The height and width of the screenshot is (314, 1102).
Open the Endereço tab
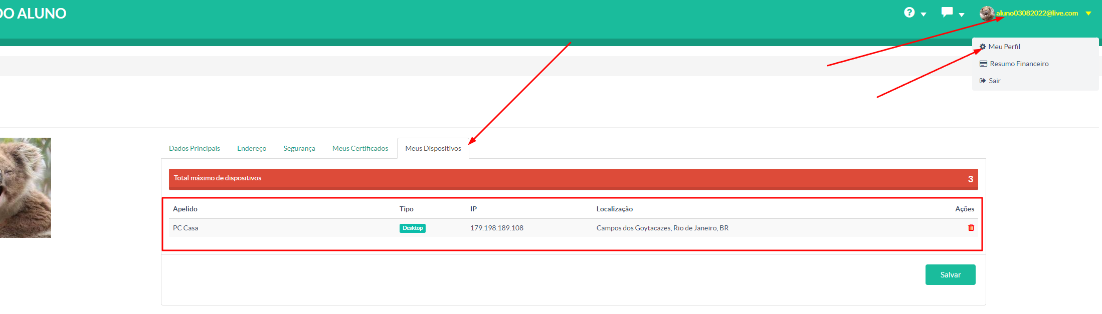point(252,148)
